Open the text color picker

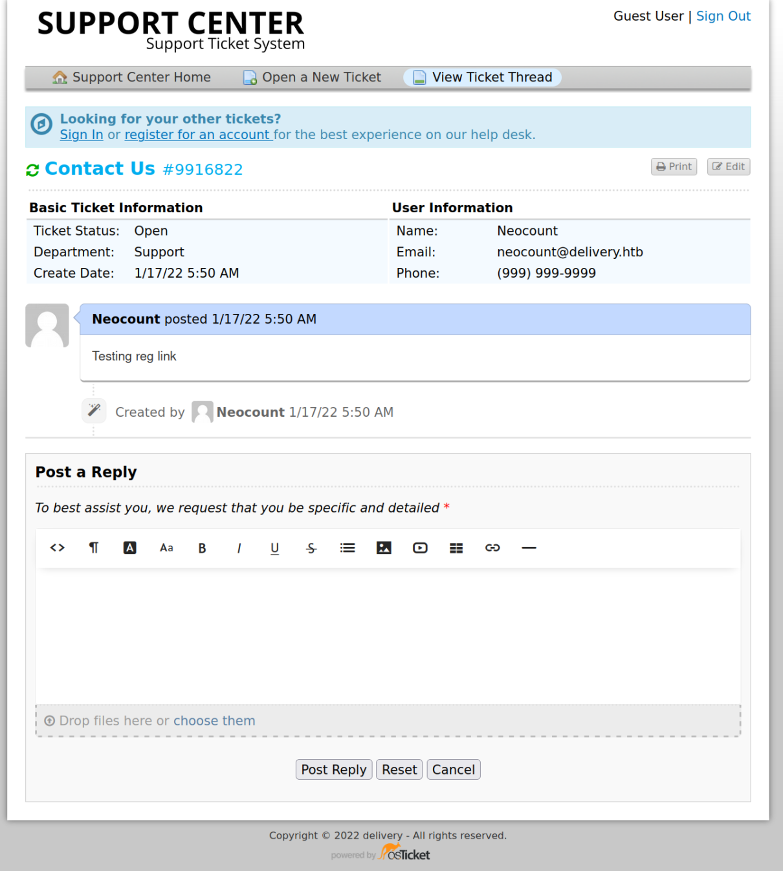pyautogui.click(x=130, y=548)
